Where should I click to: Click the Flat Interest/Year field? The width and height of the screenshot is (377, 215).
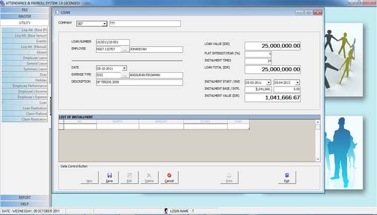tap(258, 54)
